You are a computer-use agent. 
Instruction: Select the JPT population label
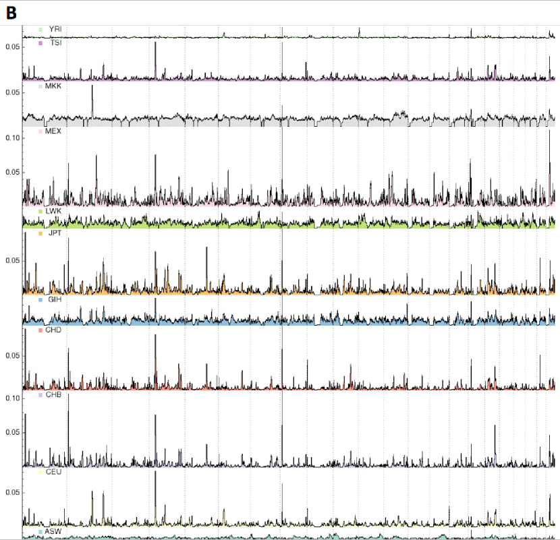click(x=55, y=233)
